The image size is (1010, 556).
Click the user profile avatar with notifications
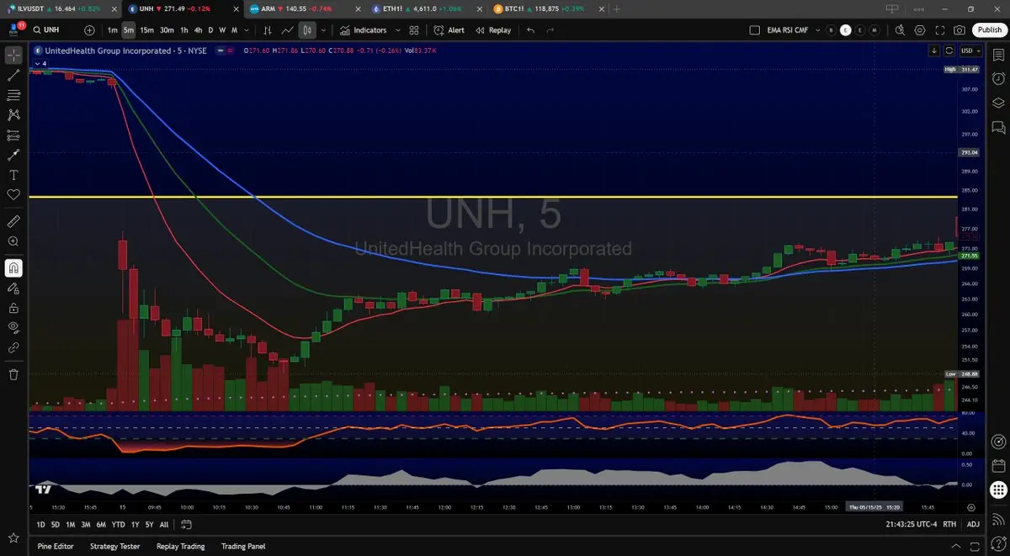(x=14, y=29)
